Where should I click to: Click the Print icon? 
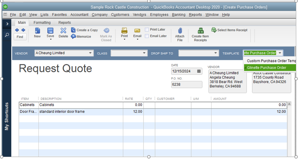[x=124, y=31]
